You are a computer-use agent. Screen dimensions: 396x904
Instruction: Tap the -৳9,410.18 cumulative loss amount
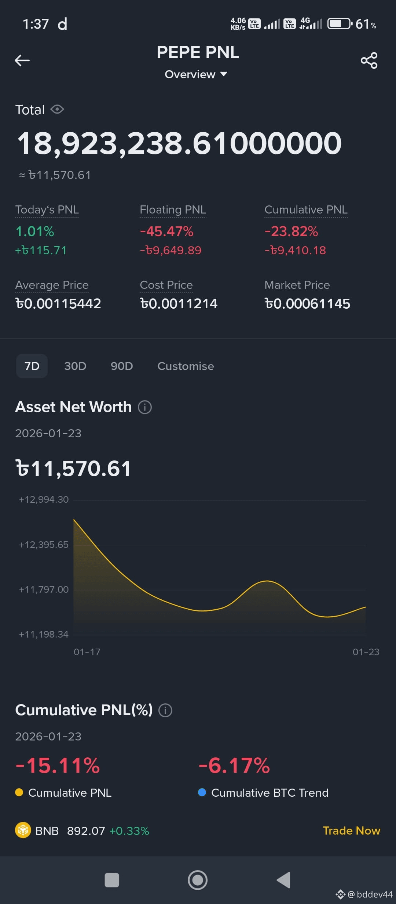[x=295, y=251]
